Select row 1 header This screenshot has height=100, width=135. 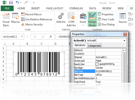pyautogui.click(x=4, y=48)
